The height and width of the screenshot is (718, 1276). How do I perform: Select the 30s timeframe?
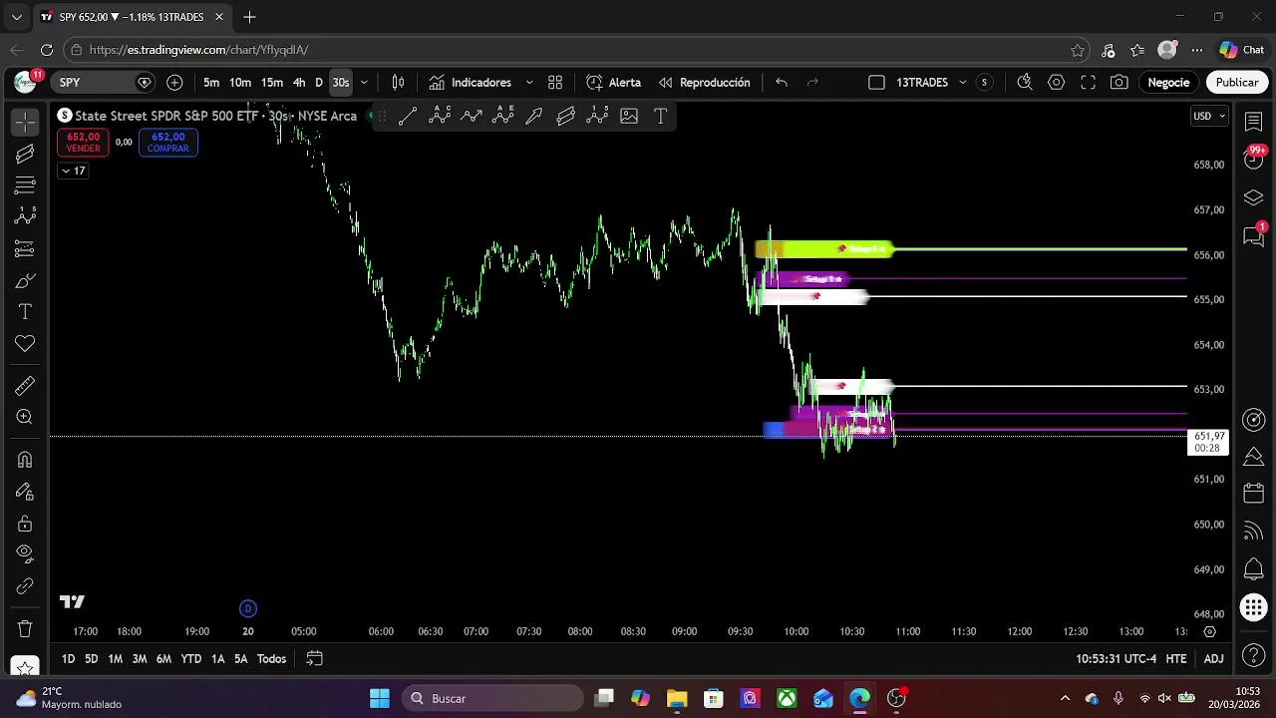coord(341,83)
